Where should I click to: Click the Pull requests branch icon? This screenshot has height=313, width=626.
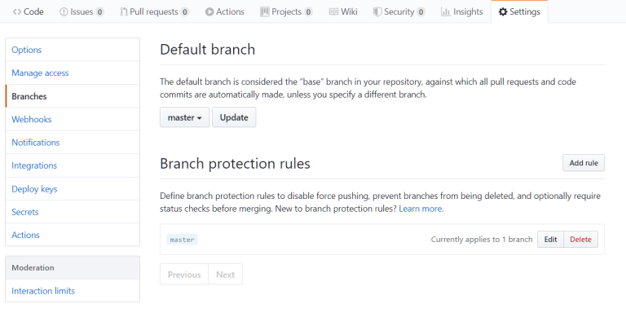pyautogui.click(x=124, y=12)
